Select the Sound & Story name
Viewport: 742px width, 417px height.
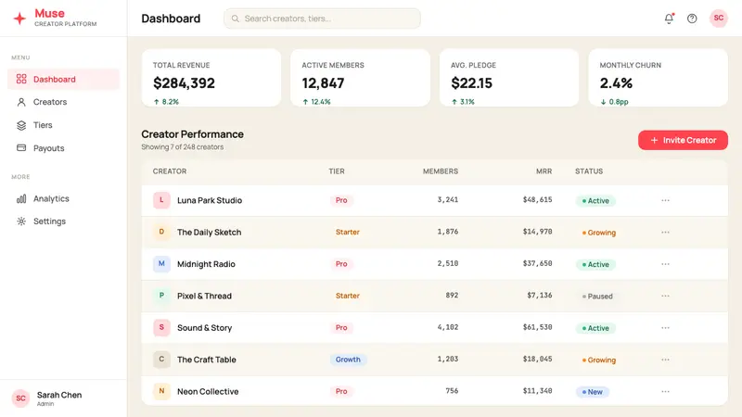pos(204,328)
